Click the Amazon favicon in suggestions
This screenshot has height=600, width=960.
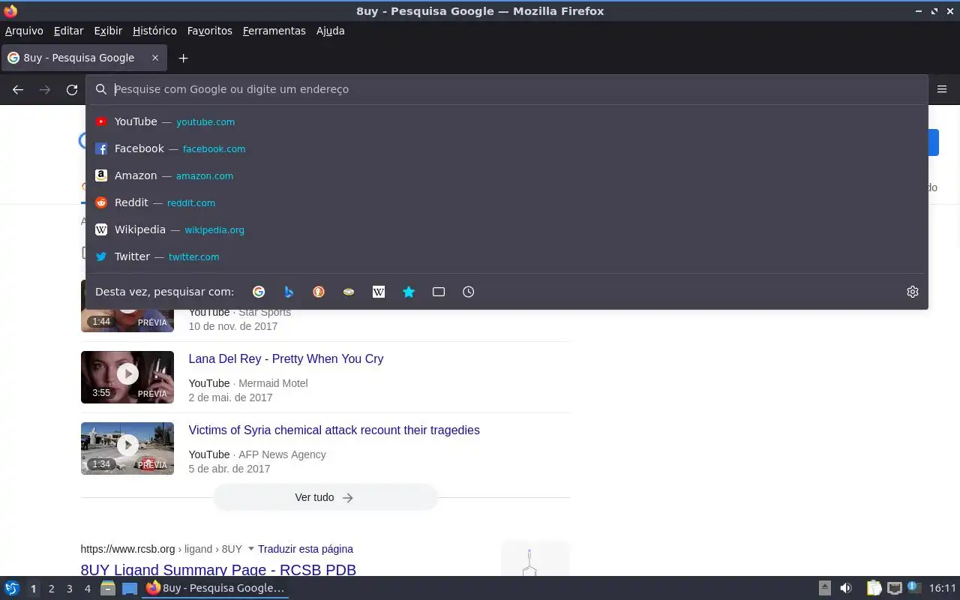tap(101, 175)
